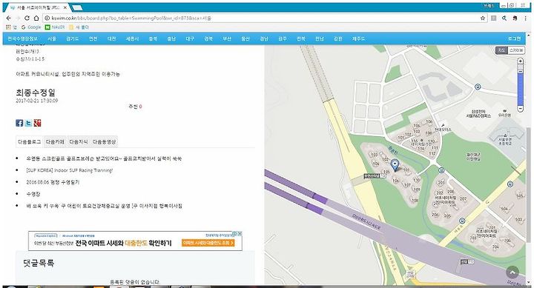The width and height of the screenshot is (534, 288).
Task: Open 전국수영장정보 site home link
Action: click(x=23, y=38)
